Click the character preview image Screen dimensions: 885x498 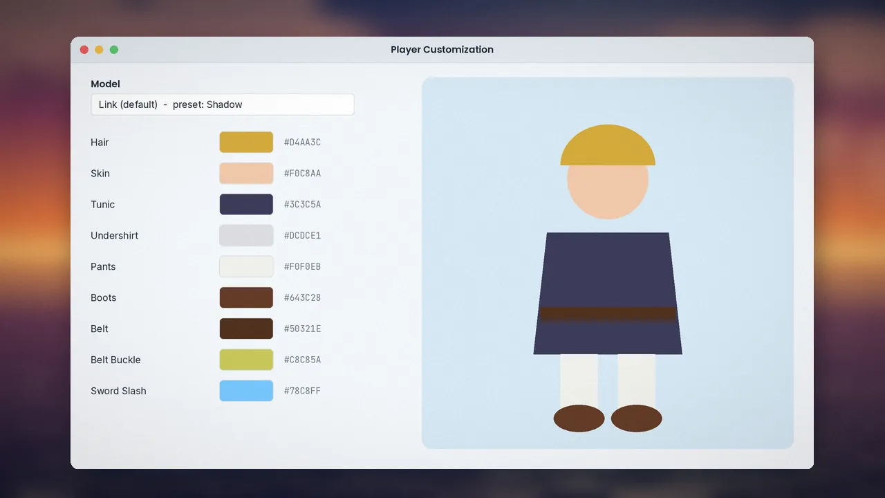coord(608,263)
